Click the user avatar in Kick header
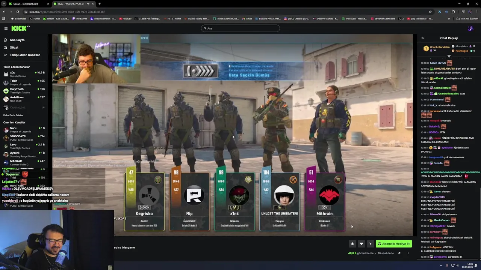Viewport: 481px width, 270px height. click(x=470, y=28)
